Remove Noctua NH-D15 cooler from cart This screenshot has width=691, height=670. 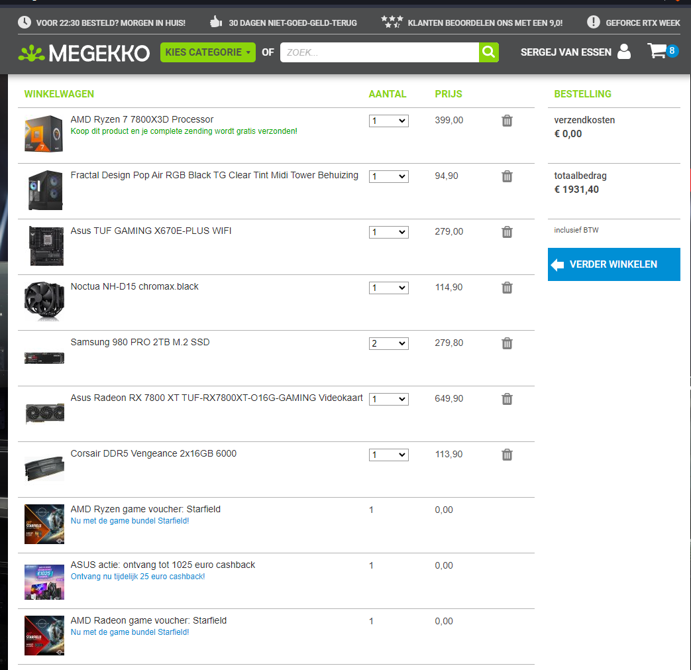click(x=507, y=288)
